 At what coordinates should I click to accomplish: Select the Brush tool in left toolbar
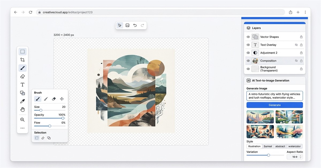pyautogui.click(x=22, y=68)
